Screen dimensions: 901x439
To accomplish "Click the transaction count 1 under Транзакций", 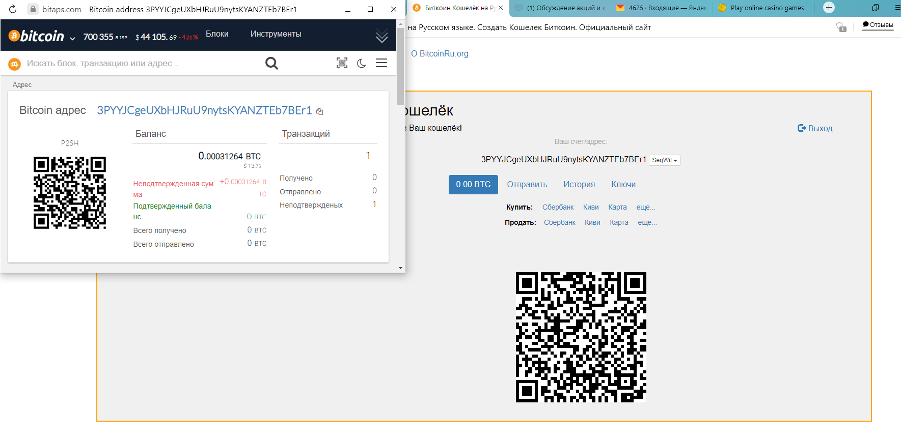I will pyautogui.click(x=368, y=156).
